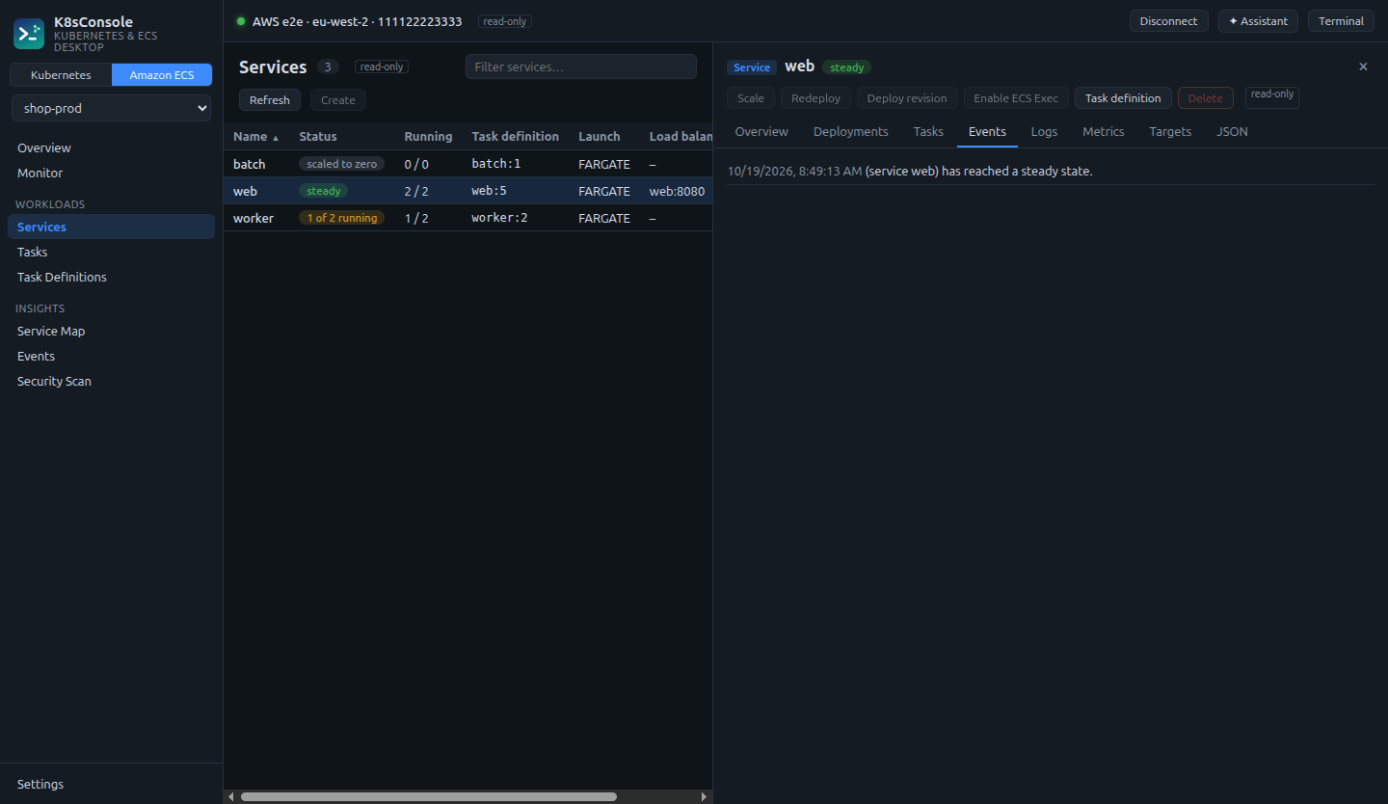1388x804 pixels.
Task: Switch to the Deployments tab
Action: 851,131
